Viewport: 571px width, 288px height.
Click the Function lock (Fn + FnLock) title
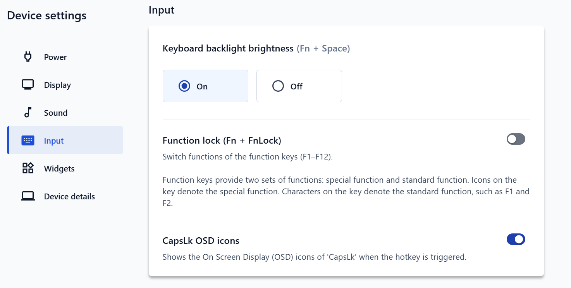[x=222, y=141]
